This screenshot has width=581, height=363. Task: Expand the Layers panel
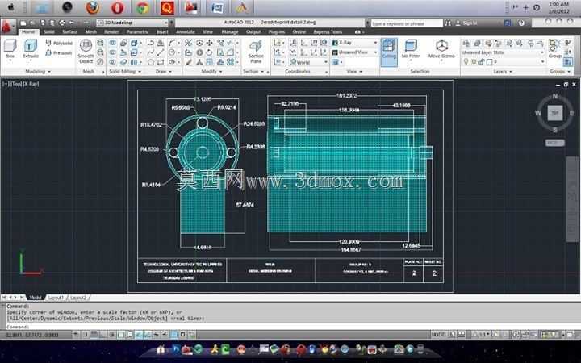coord(503,71)
